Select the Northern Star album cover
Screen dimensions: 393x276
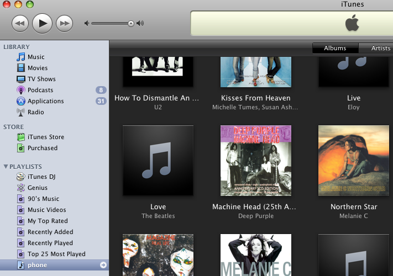tap(354, 161)
